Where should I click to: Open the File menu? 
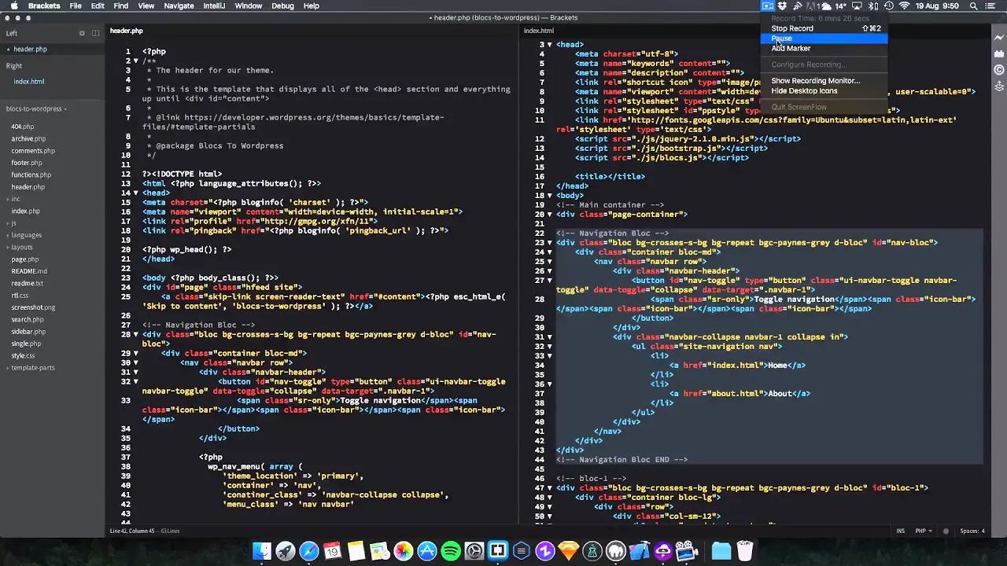pos(76,6)
